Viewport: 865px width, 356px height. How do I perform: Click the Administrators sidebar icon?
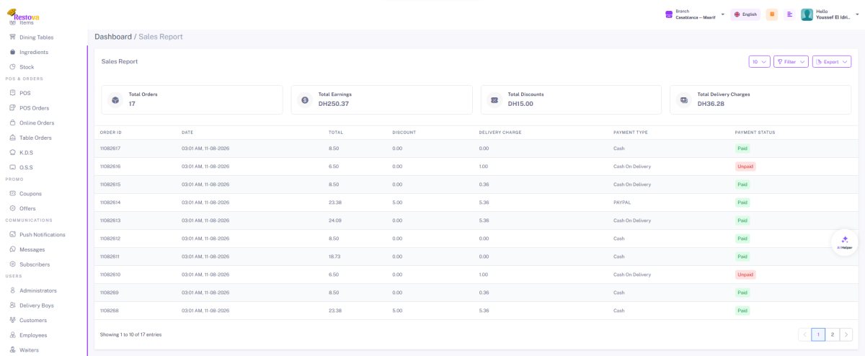point(12,290)
